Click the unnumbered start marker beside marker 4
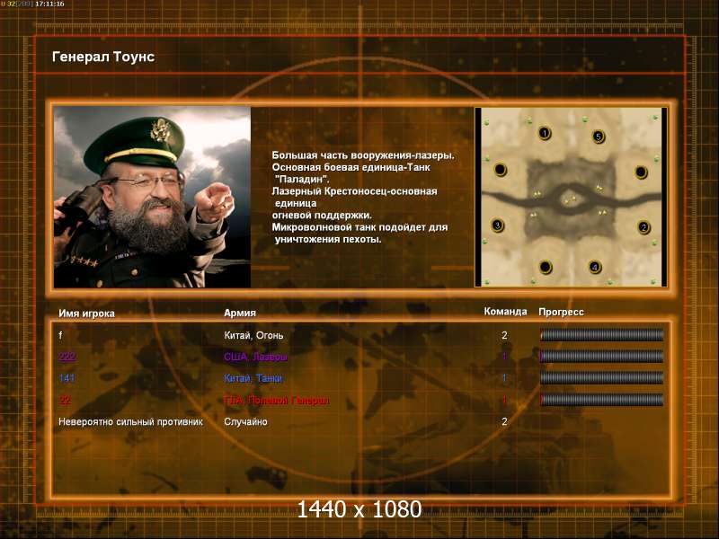The width and height of the screenshot is (719, 539). click(546, 266)
